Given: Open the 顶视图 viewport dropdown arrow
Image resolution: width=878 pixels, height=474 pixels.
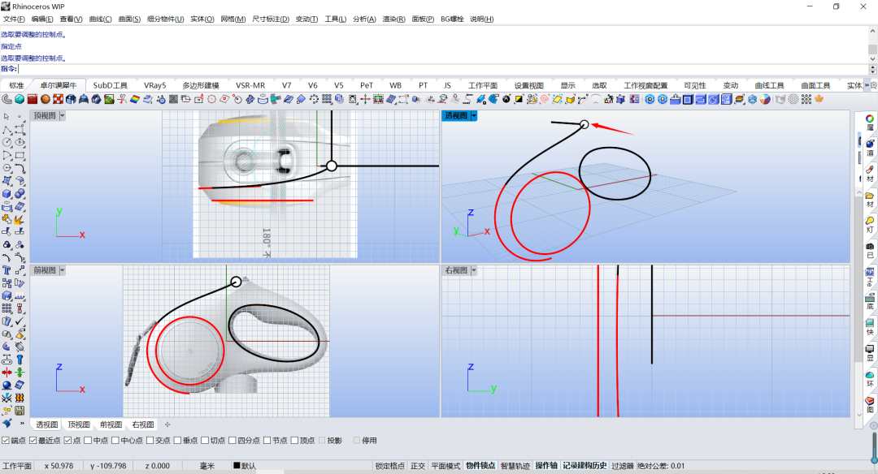Looking at the screenshot, I should coord(62,116).
